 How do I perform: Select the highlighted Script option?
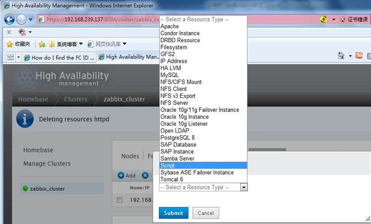coord(203,166)
